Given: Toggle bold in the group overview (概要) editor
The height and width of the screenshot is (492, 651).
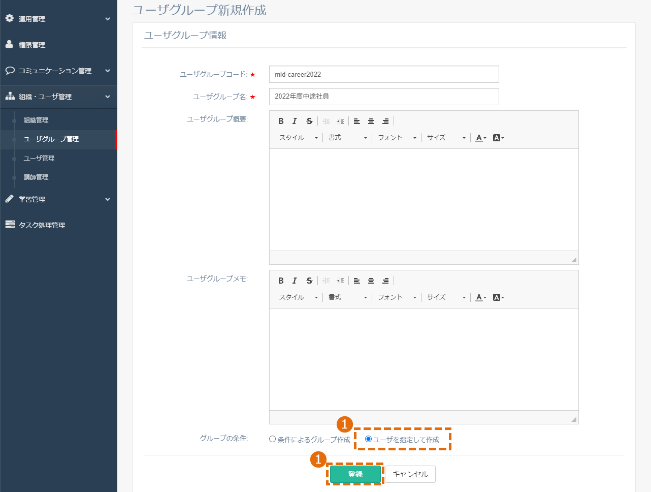Looking at the screenshot, I should pos(281,121).
